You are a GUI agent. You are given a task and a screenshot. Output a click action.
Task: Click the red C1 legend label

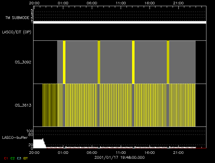(5, 158)
